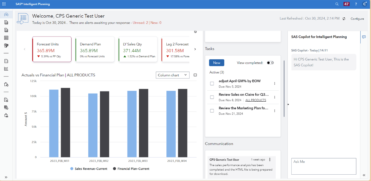
Task: Open the gear icon above the KPI tiles
Action: (x=195, y=32)
